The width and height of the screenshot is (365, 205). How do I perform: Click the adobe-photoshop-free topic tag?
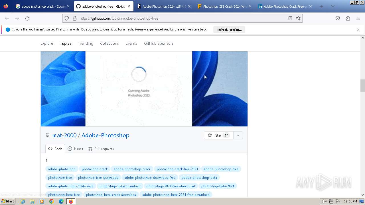pos(221,169)
